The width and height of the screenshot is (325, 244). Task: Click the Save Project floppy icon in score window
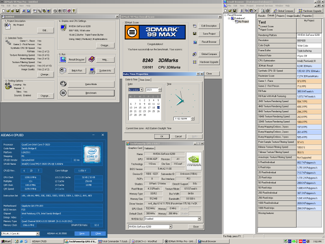click(x=195, y=34)
